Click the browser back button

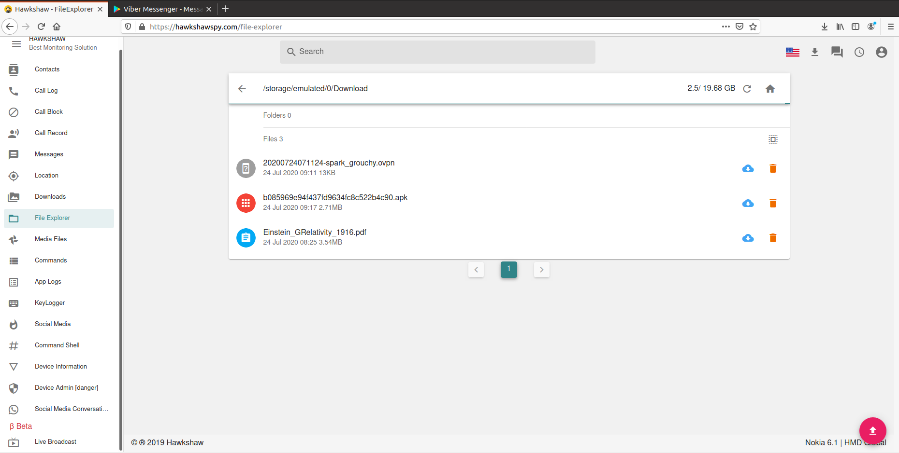click(10, 27)
